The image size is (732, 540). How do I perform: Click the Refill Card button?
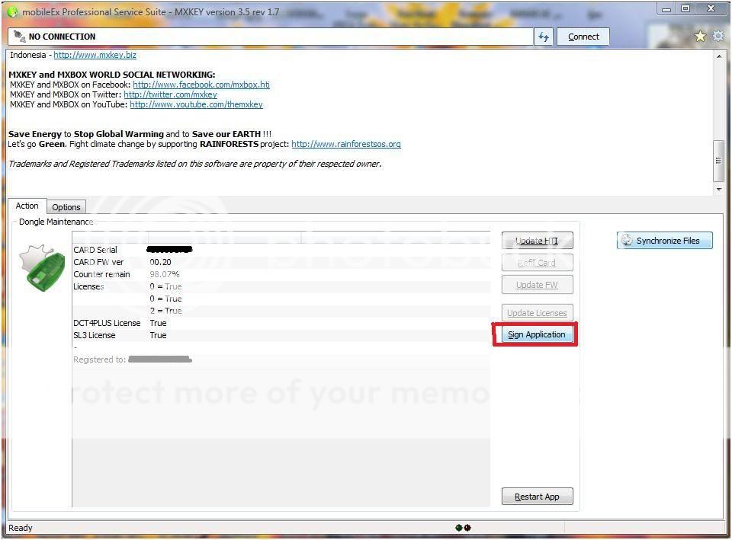click(537, 263)
